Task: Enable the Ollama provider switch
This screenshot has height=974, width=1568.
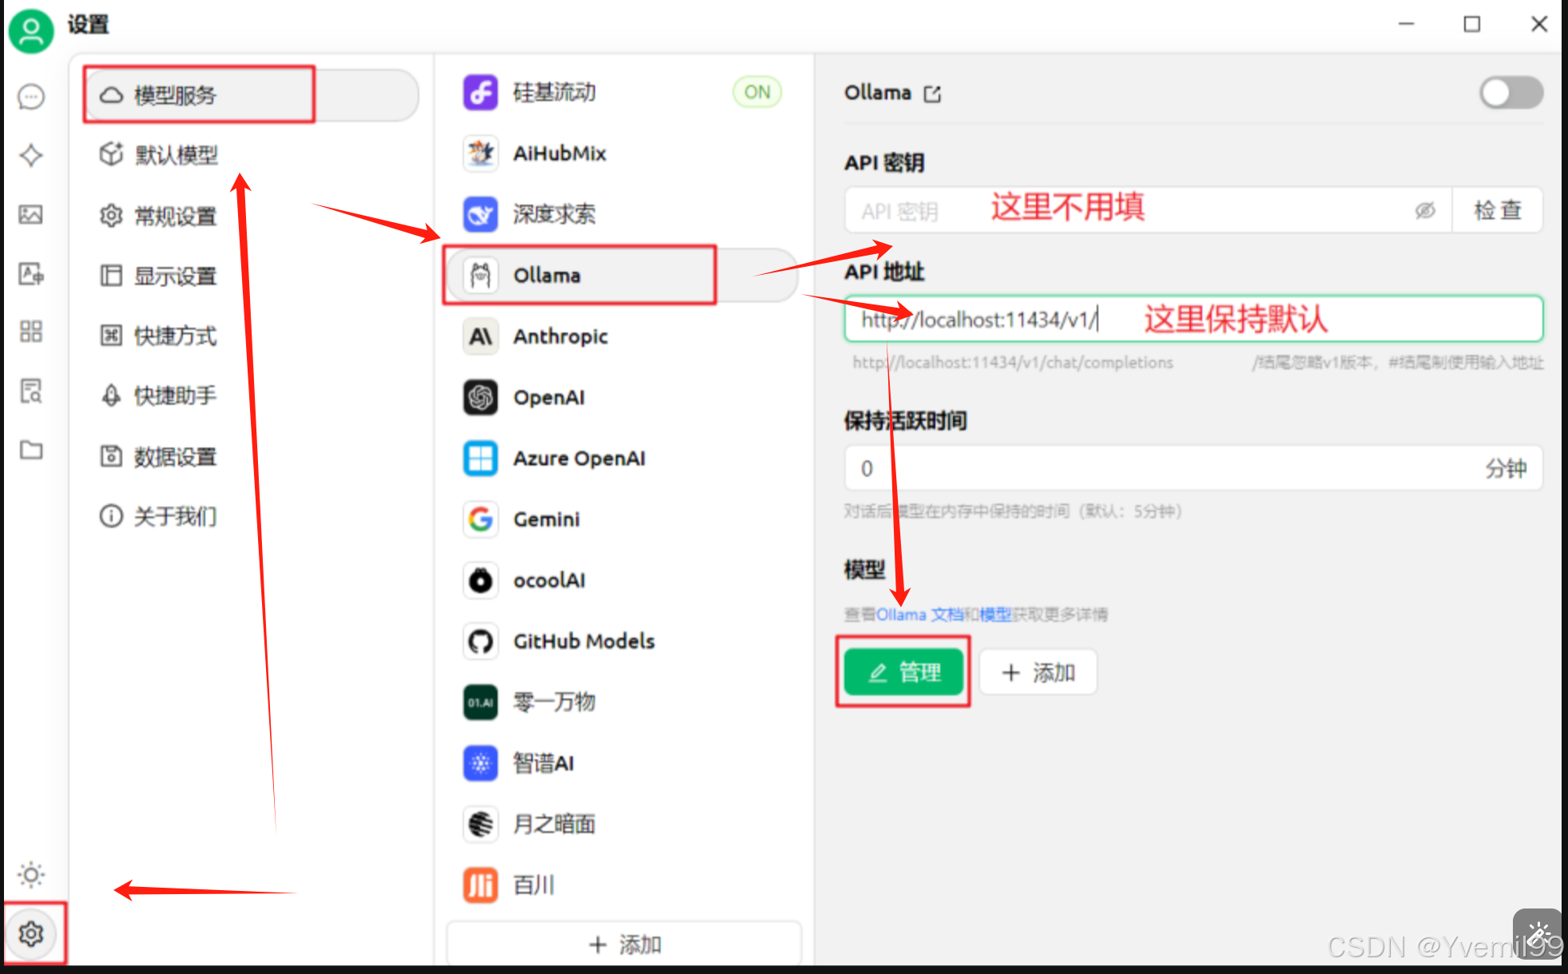Action: (x=1510, y=93)
